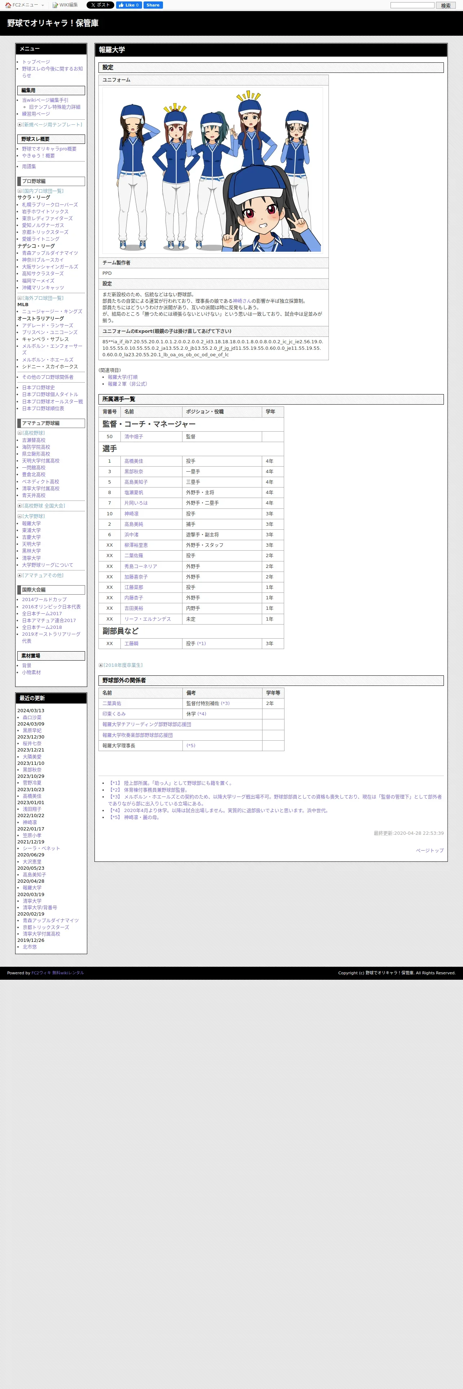Open 工藤瞬 page
The width and height of the screenshot is (463, 1389).
[132, 644]
